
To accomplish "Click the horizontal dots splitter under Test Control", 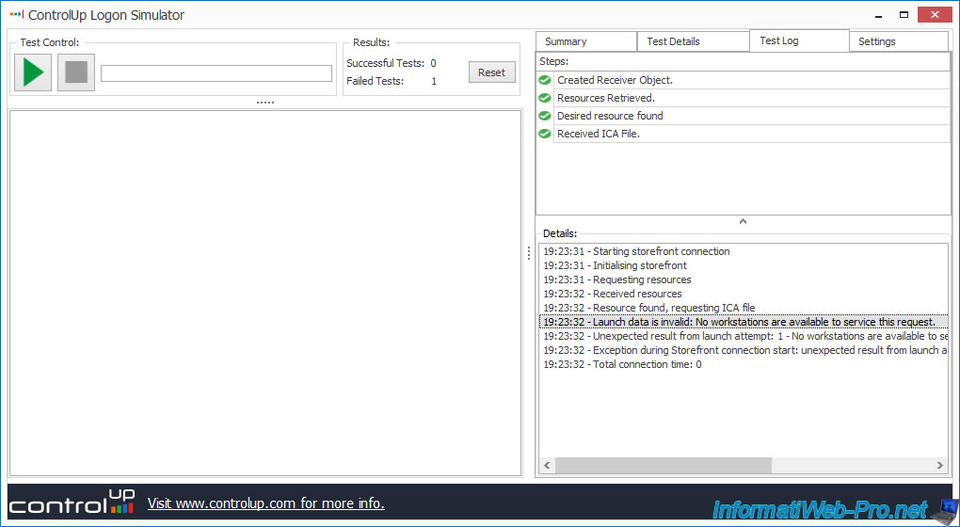I will [265, 103].
